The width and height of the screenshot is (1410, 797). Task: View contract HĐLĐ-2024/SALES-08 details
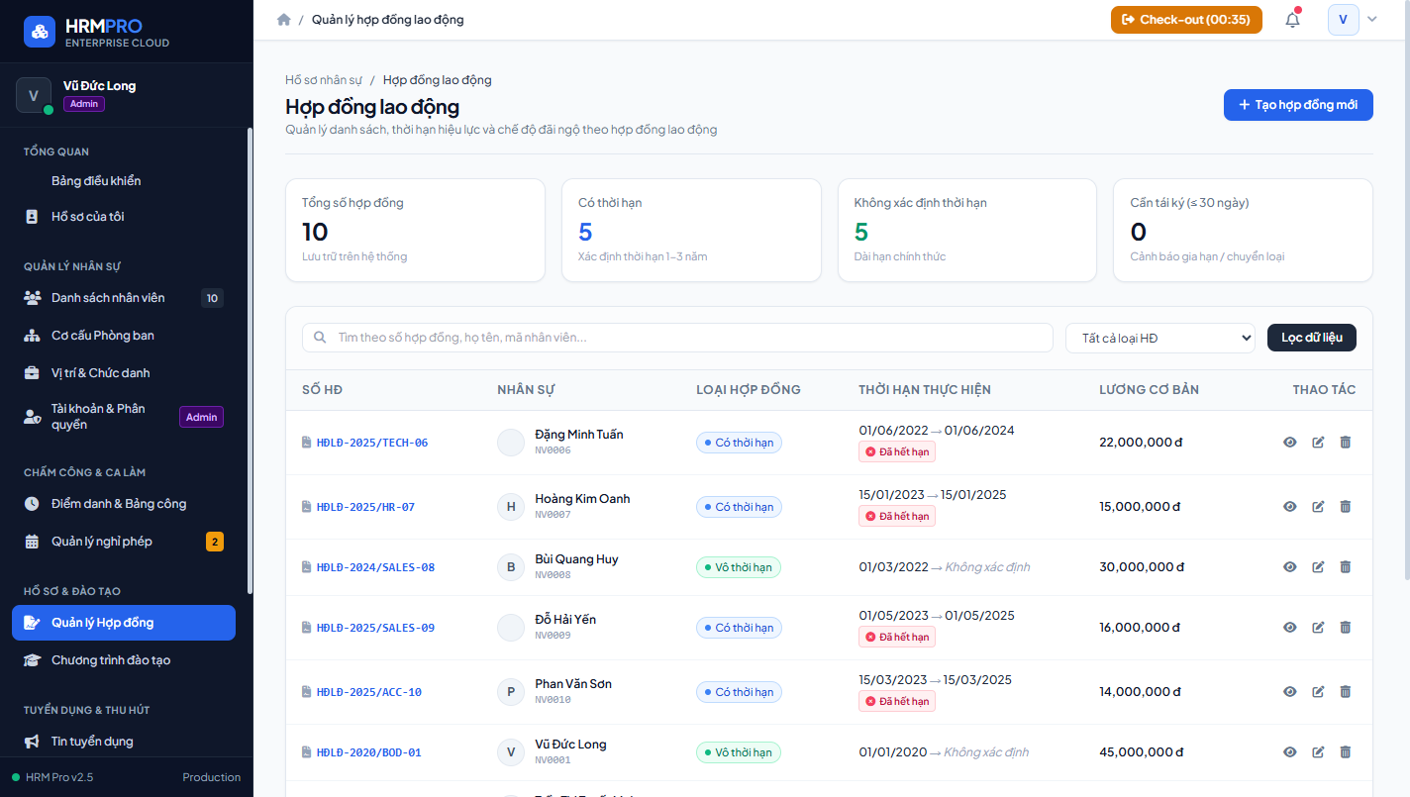coord(1290,567)
